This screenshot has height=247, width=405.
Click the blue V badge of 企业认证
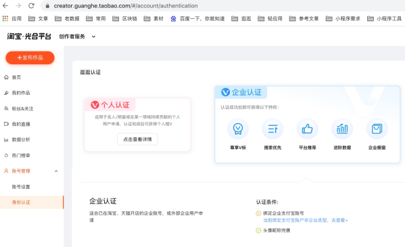coord(225,92)
